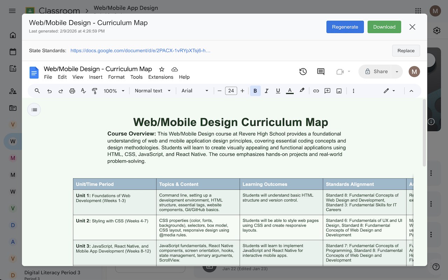This screenshot has width=448, height=280.
Task: Open the Google apps grid
Action: click(418, 11)
